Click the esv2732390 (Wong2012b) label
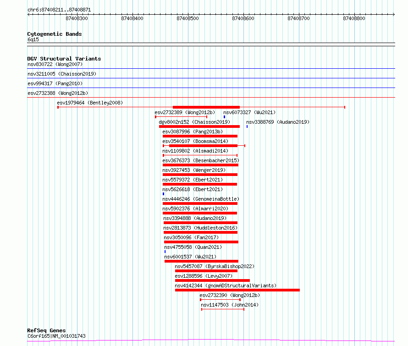408x346 pixels. click(x=230, y=295)
